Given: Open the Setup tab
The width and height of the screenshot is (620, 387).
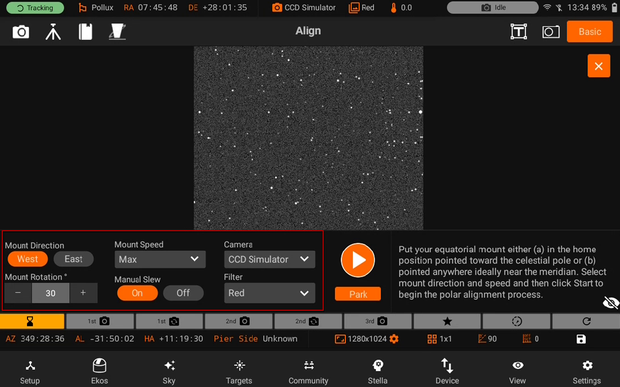Looking at the screenshot, I should click(x=30, y=372).
